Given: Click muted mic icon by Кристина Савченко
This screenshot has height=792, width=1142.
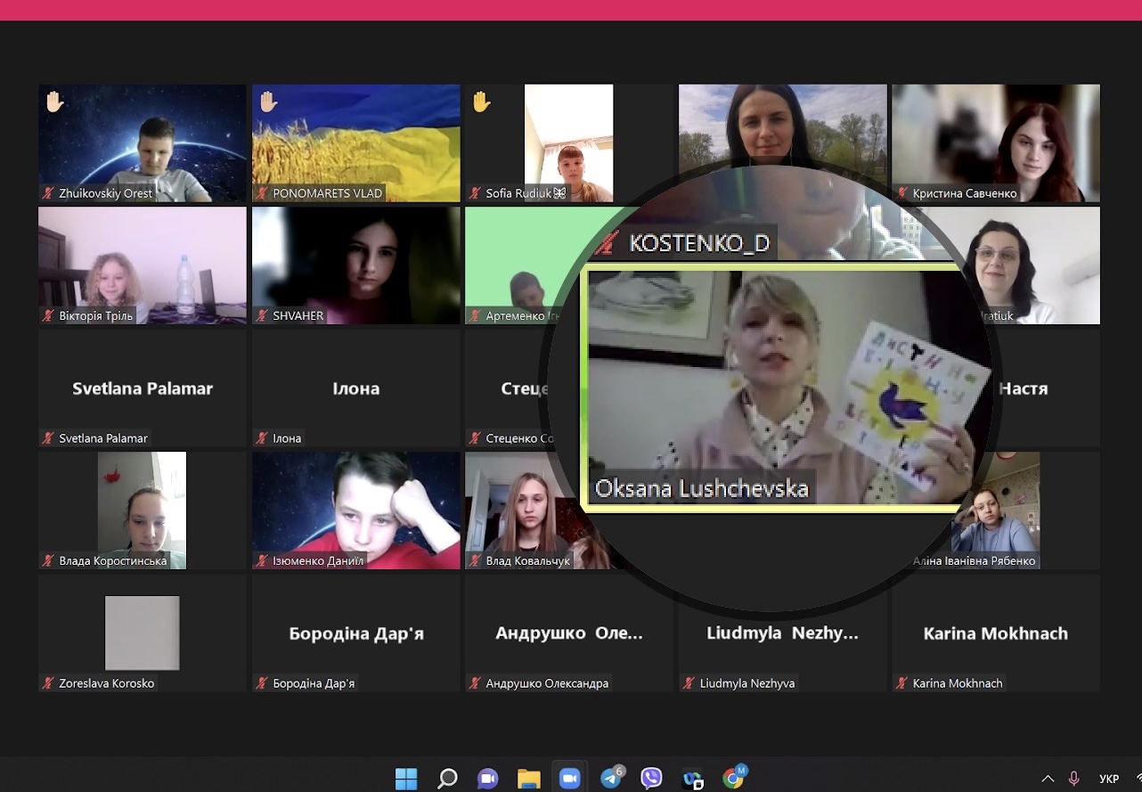Looking at the screenshot, I should click(903, 193).
